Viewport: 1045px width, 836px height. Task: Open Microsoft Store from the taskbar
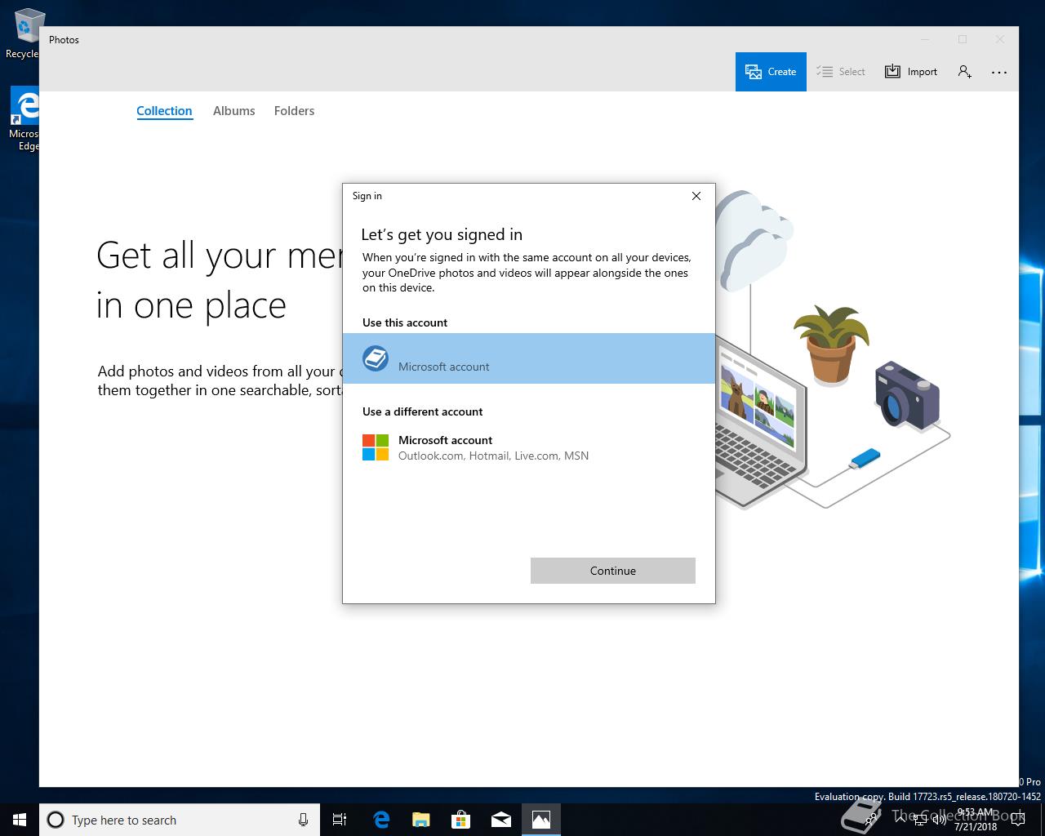click(461, 820)
